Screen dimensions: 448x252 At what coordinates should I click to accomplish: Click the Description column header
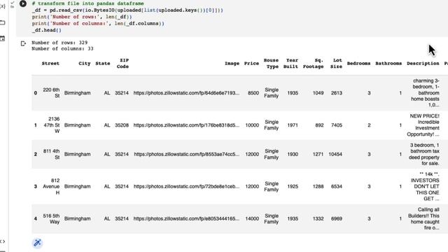(423, 64)
